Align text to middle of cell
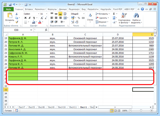 click(x=56, y=14)
